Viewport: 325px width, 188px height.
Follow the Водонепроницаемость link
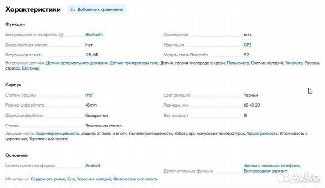click(x=58, y=133)
